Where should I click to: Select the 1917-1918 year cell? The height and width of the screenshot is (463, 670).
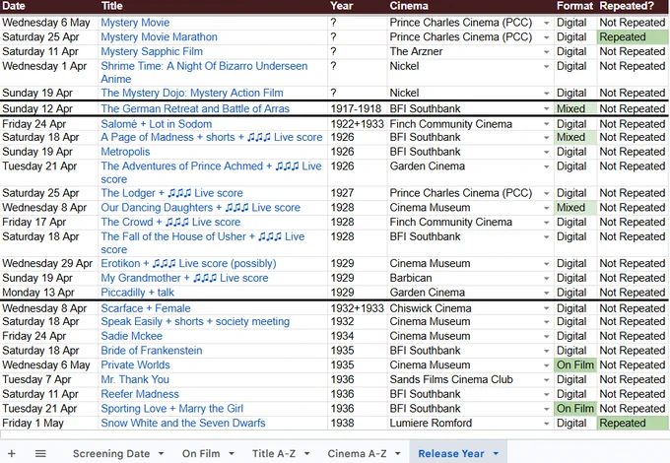(x=356, y=109)
